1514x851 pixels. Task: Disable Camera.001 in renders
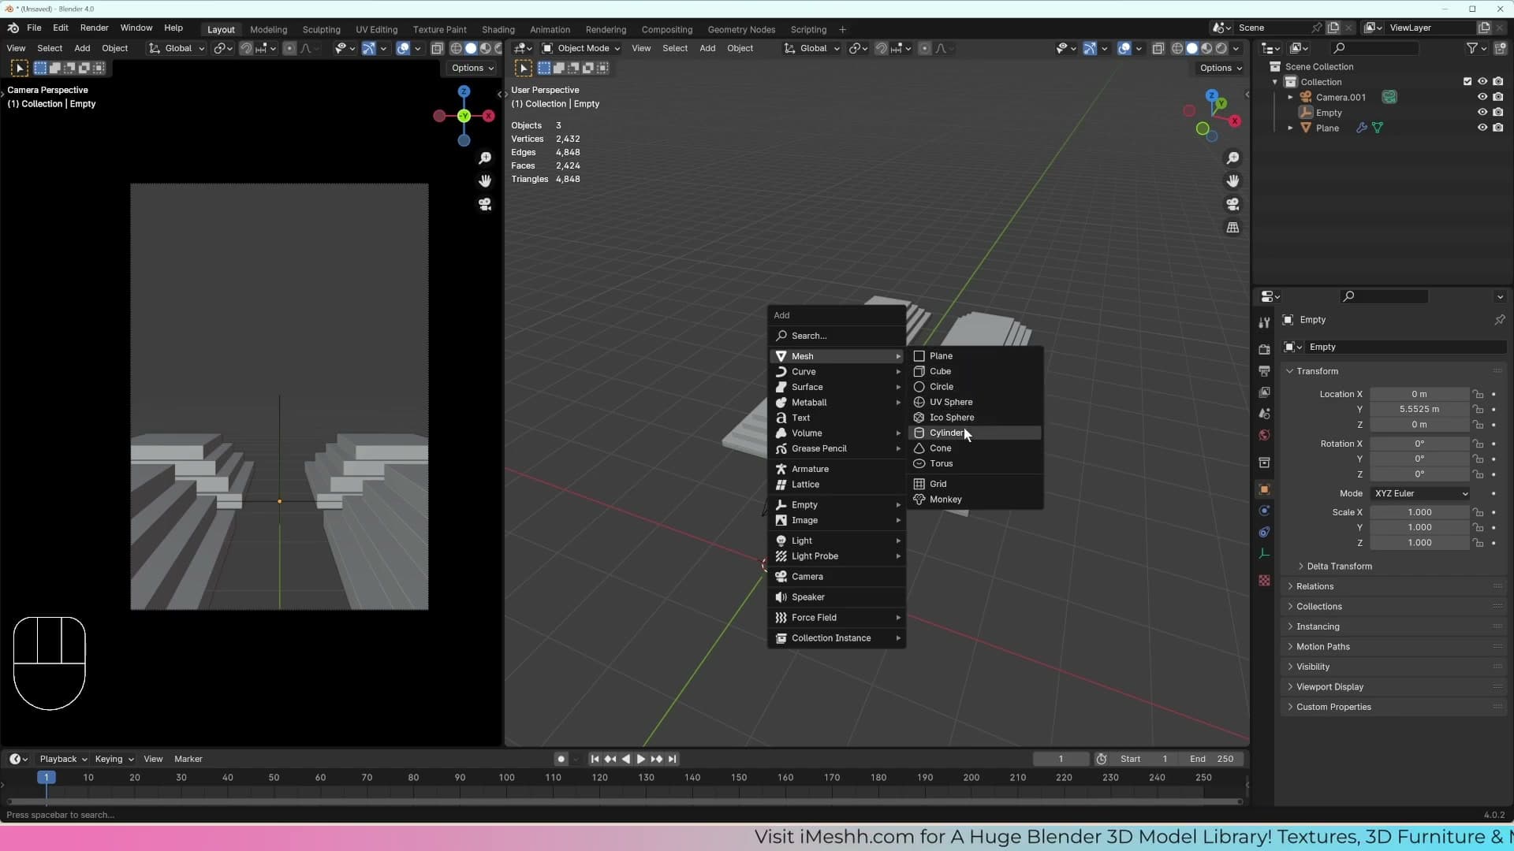pos(1498,97)
